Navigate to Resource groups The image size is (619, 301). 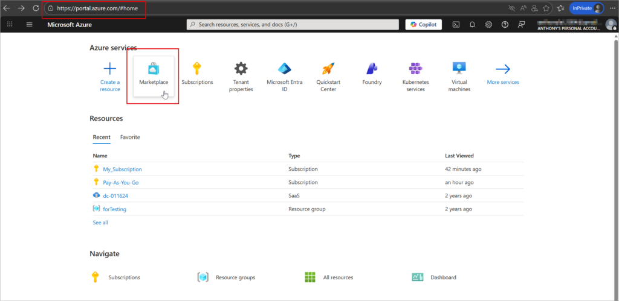(x=235, y=277)
